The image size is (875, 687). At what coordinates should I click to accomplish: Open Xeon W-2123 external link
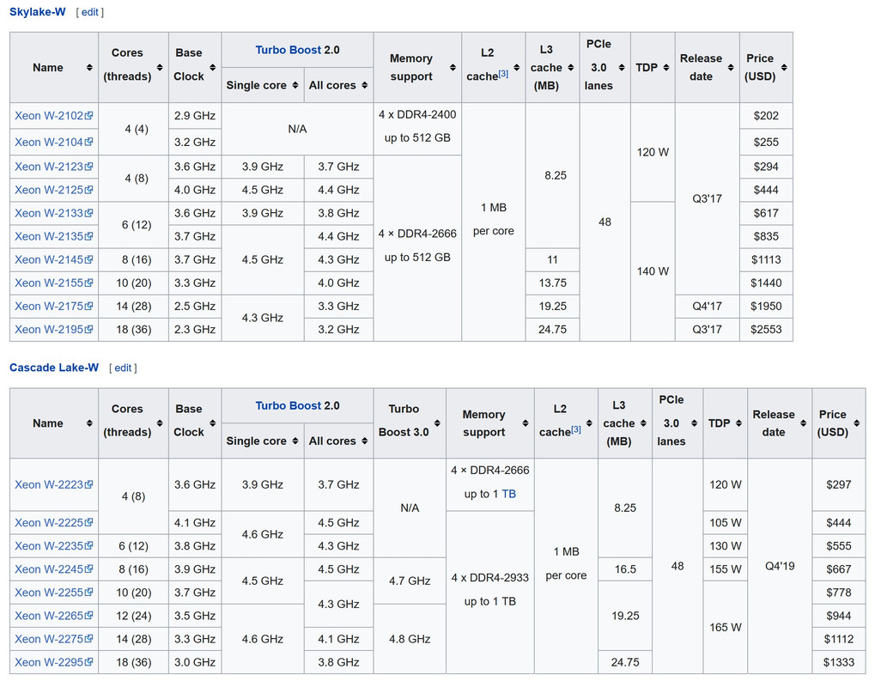tap(53, 167)
